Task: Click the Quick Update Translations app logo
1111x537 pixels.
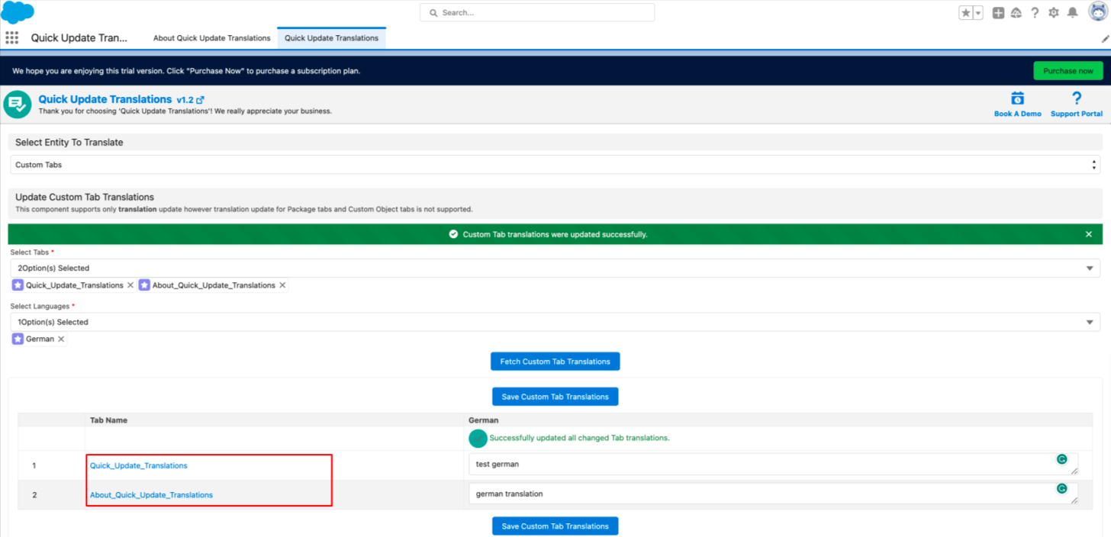Action: (x=18, y=105)
